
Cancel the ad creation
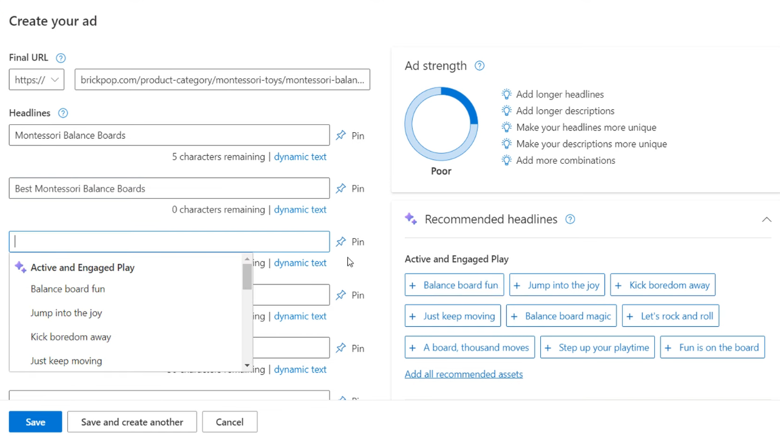229,422
